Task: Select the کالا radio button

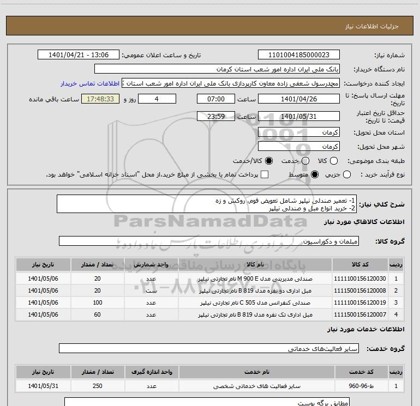Action: click(334, 161)
